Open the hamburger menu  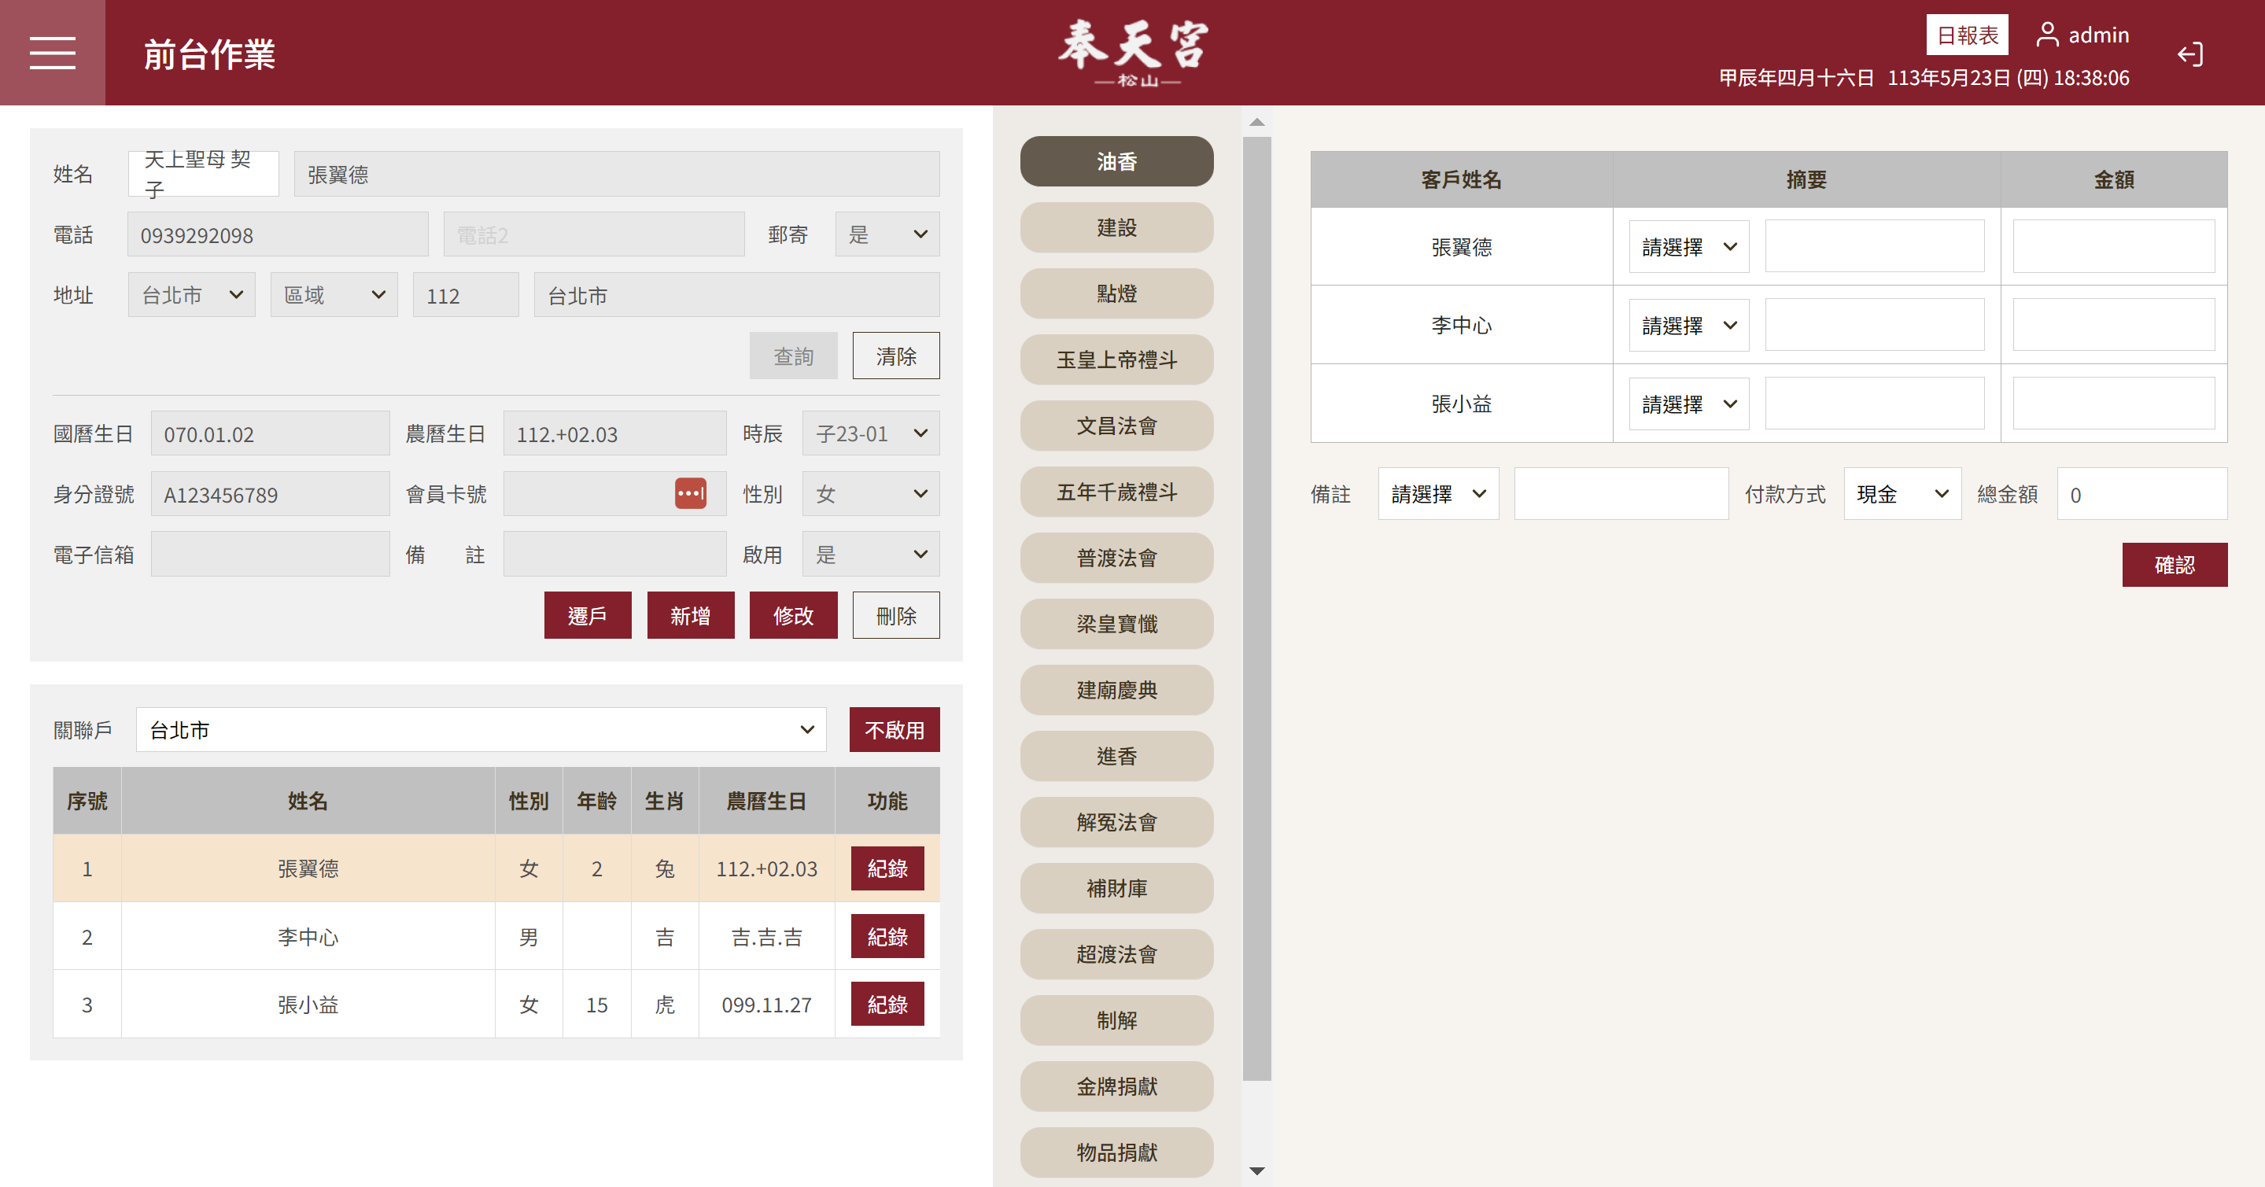coord(52,53)
